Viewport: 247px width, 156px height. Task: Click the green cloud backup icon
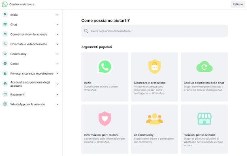click(204, 66)
